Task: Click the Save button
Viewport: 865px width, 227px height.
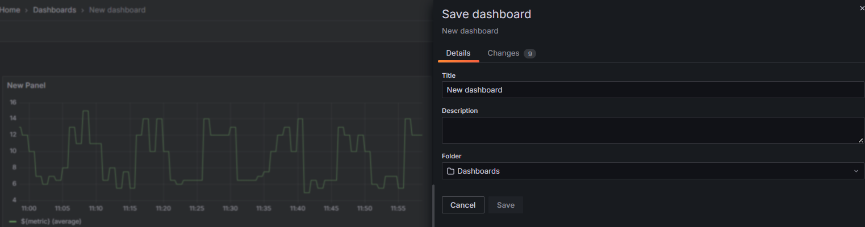Action: 505,205
